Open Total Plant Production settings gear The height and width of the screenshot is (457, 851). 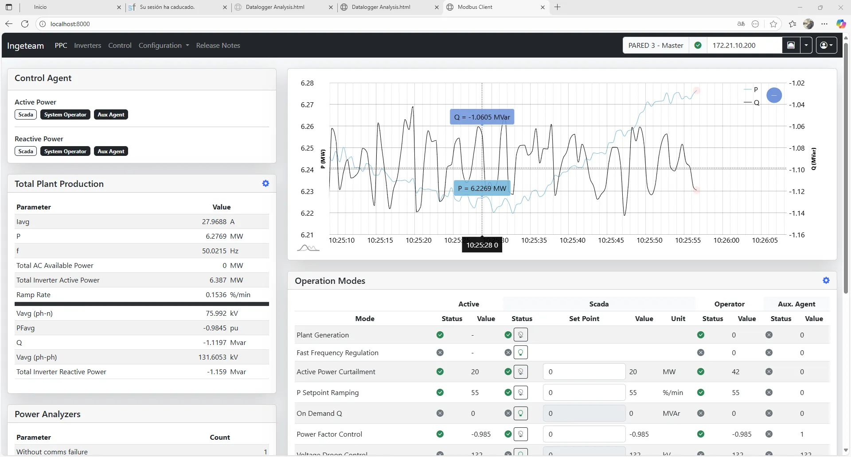point(265,183)
